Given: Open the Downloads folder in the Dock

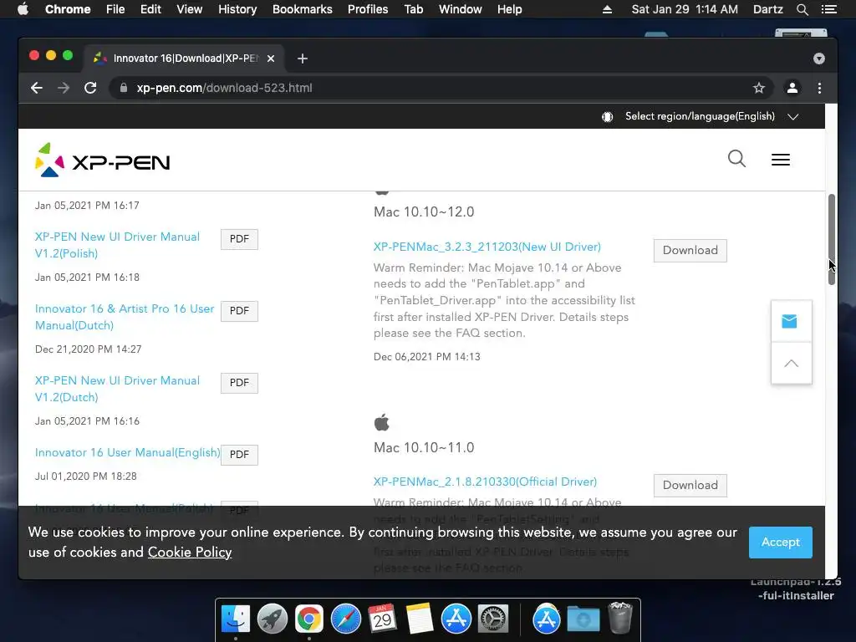Looking at the screenshot, I should [583, 619].
